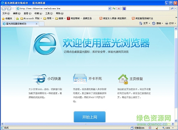Show more favorites bar items chevron
The image size is (178, 130).
tap(176, 17)
